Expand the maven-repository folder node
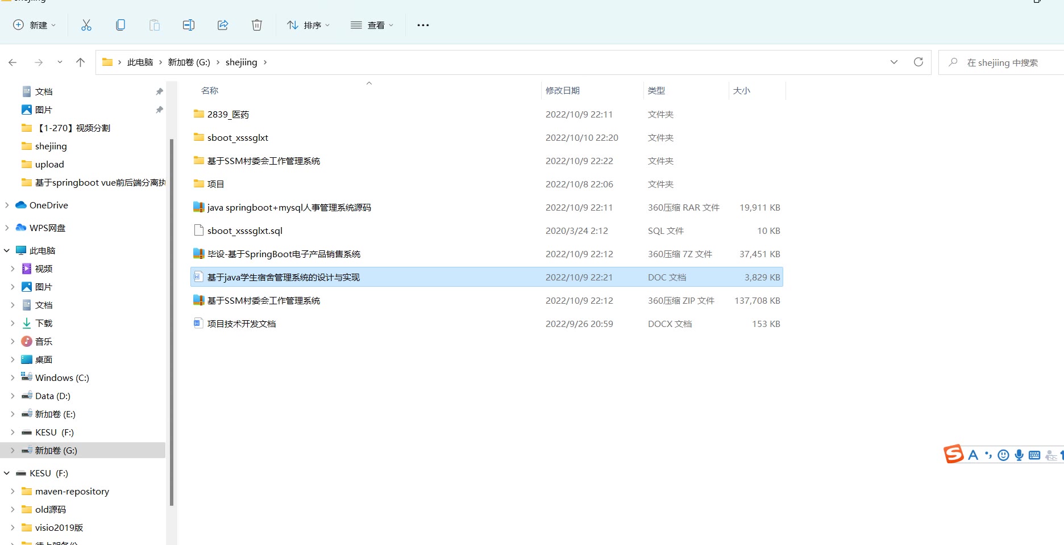1064x545 pixels. tap(13, 491)
